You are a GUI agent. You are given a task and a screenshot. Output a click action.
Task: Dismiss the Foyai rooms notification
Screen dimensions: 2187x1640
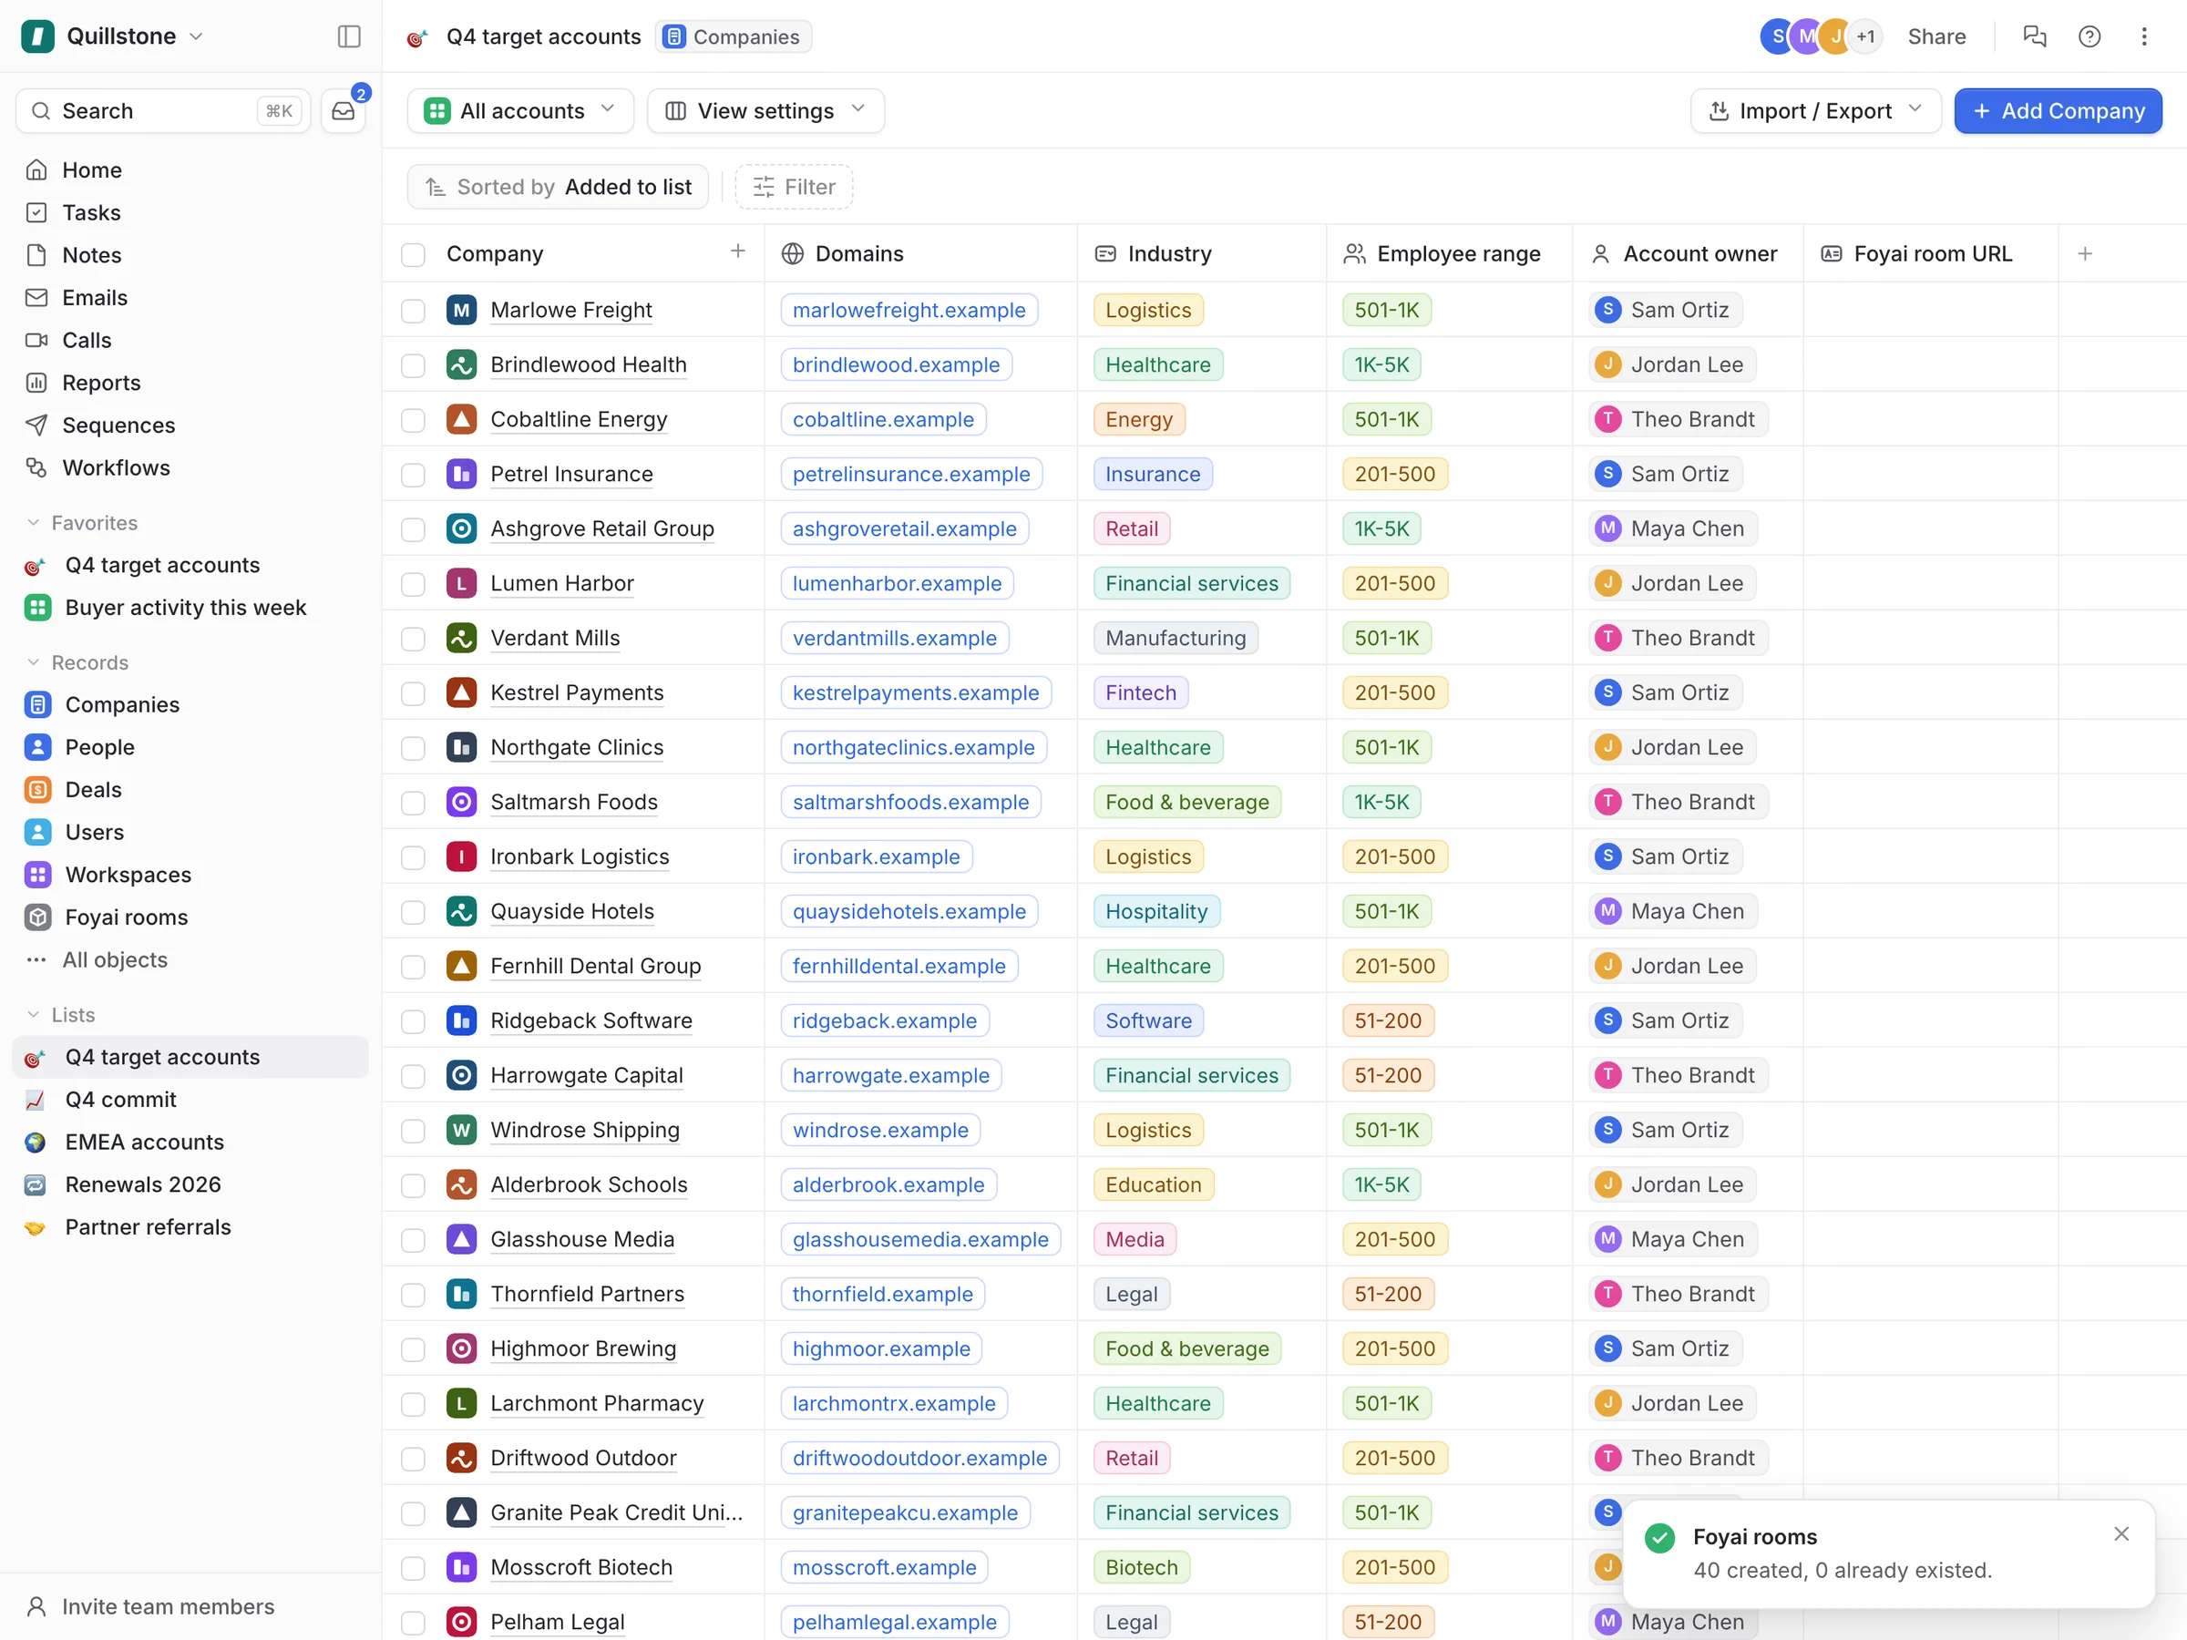pyautogui.click(x=2120, y=1533)
